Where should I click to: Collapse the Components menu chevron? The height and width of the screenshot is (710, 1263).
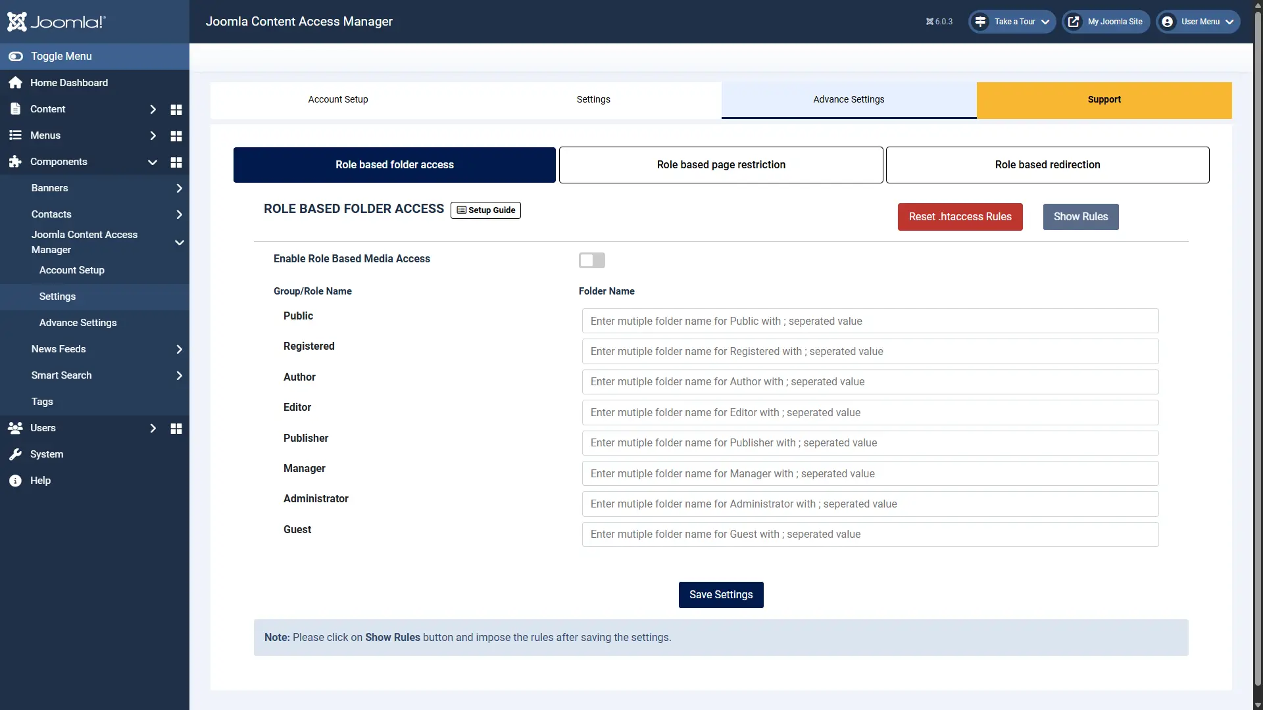pyautogui.click(x=153, y=162)
